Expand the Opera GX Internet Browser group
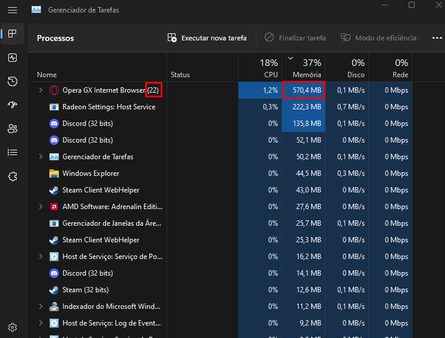 coord(40,90)
